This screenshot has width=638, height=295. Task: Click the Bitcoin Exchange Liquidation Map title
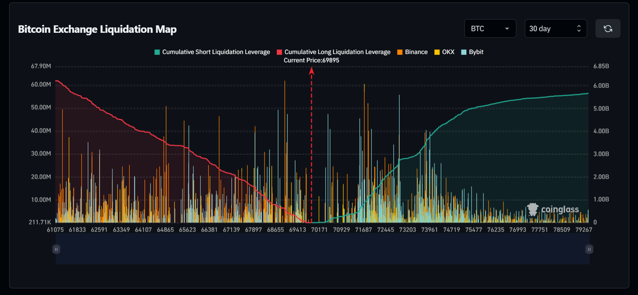click(97, 29)
